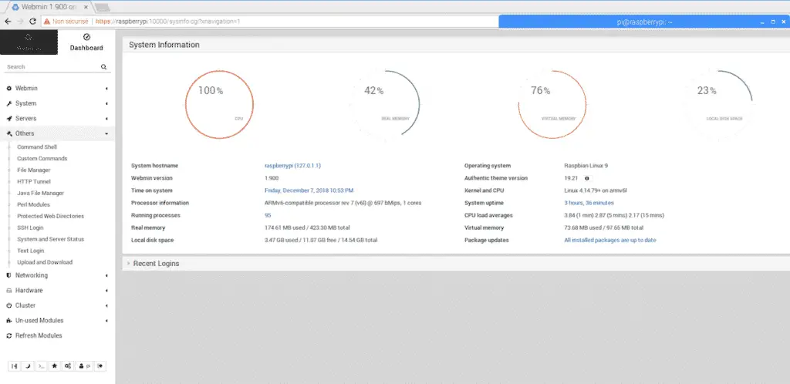Open Text Login module
The height and width of the screenshot is (384, 790).
tap(31, 251)
